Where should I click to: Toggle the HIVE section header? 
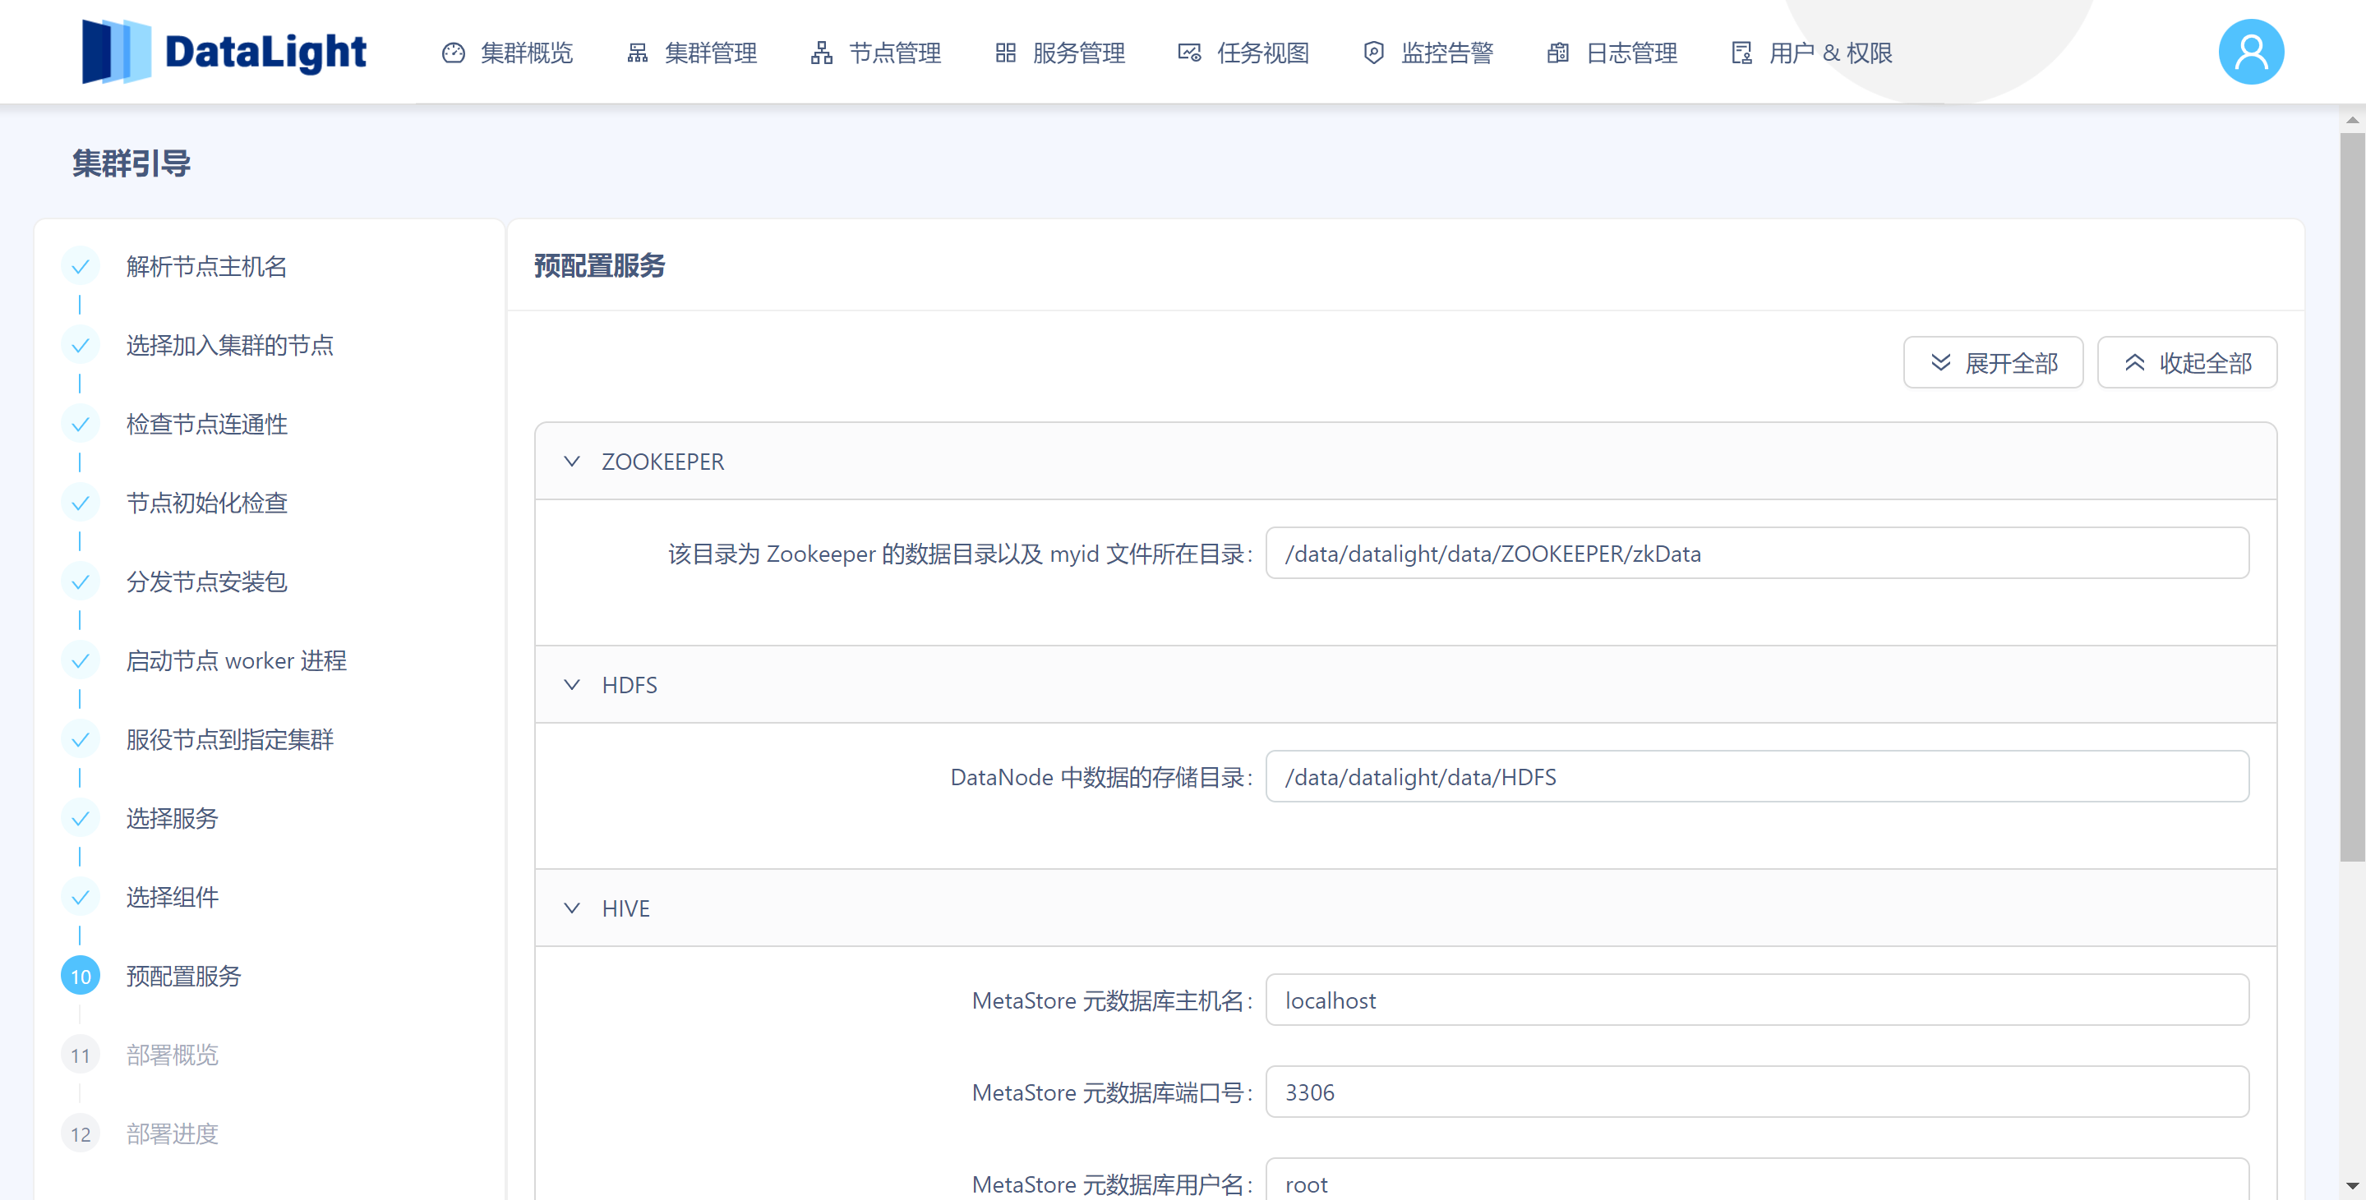[1405, 909]
